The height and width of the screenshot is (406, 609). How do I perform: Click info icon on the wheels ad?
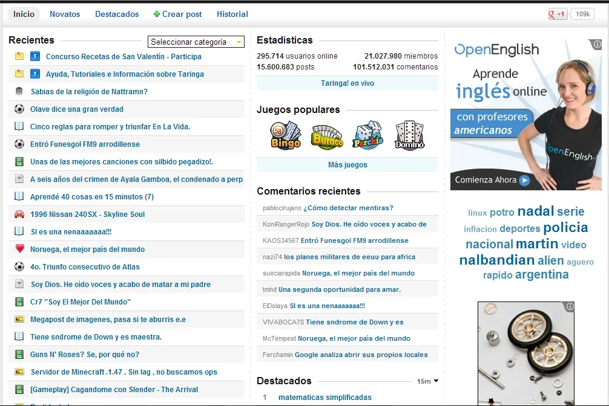point(570,307)
